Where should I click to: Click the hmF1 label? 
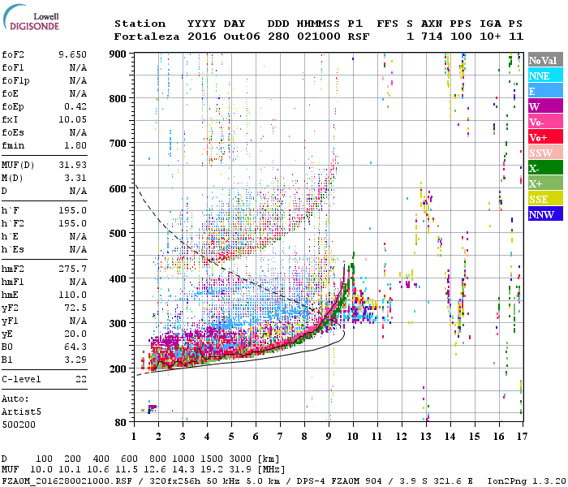pyautogui.click(x=13, y=282)
